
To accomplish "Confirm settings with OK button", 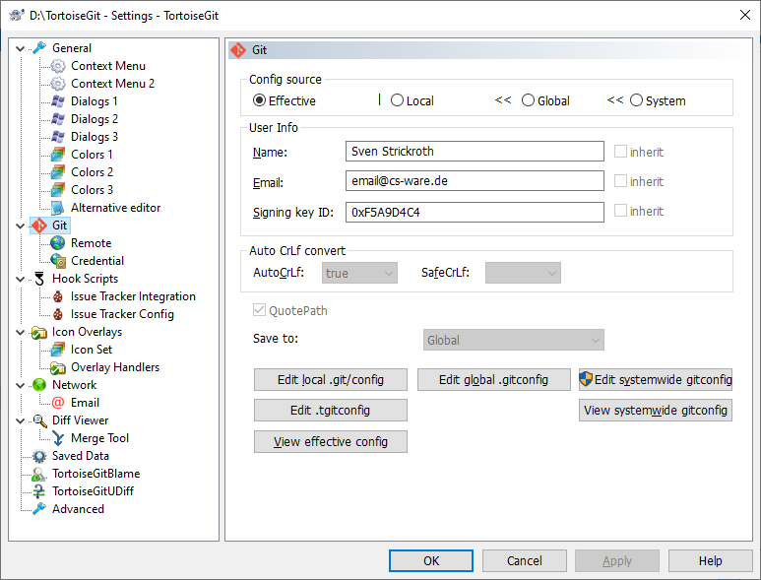I will [431, 560].
